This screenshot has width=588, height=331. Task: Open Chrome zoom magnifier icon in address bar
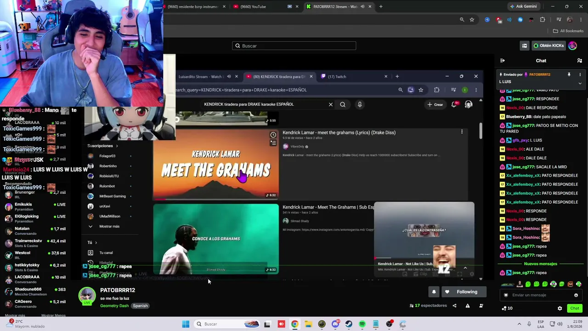(x=462, y=20)
